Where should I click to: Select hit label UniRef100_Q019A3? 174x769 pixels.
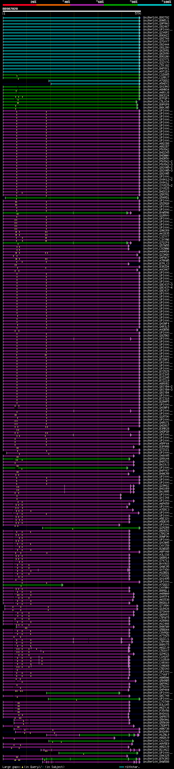pyautogui.click(x=156, y=86)
